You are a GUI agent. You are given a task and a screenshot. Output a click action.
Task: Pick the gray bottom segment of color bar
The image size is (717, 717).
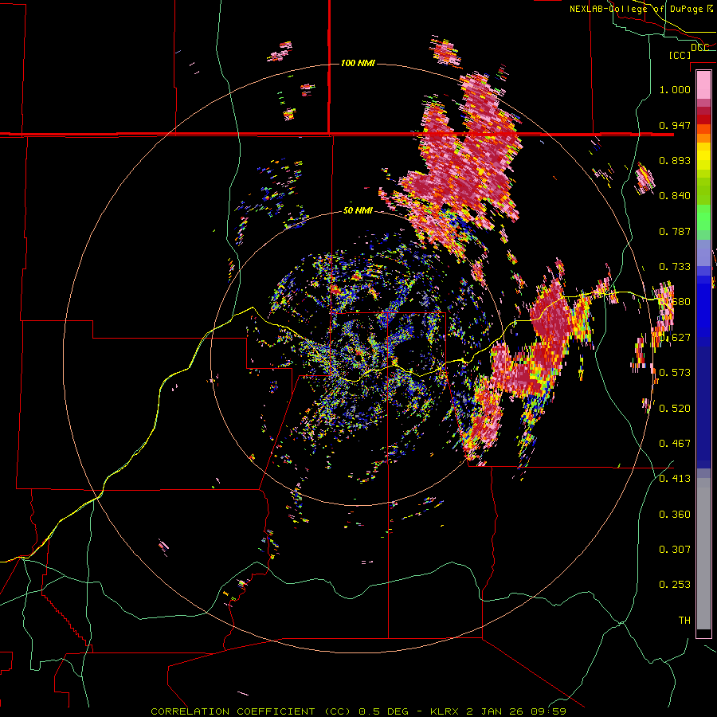click(703, 554)
